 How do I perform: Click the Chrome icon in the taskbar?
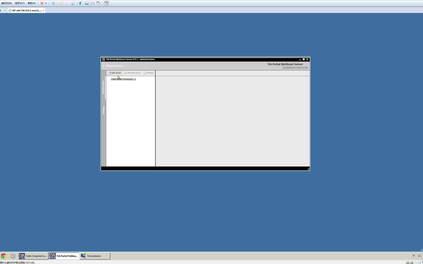click(x=4, y=256)
